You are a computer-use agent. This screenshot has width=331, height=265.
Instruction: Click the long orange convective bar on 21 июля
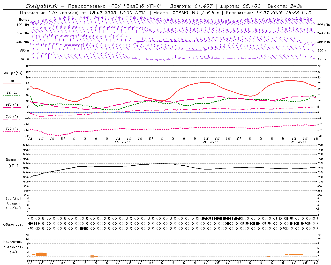pos(294,255)
